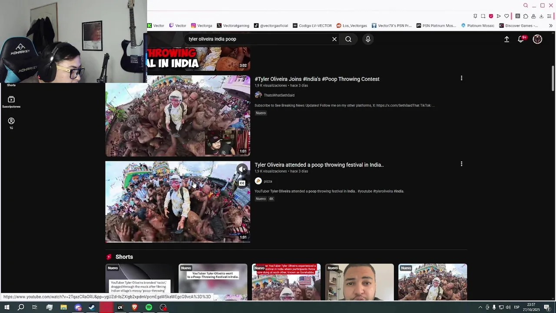Open the 'Tú' sidebar item
Screen dimensions: 556x313
tap(11, 123)
